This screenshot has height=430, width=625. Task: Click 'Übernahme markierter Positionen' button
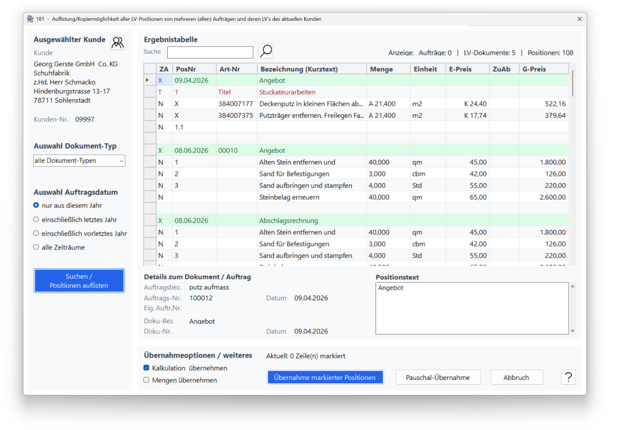pos(325,377)
